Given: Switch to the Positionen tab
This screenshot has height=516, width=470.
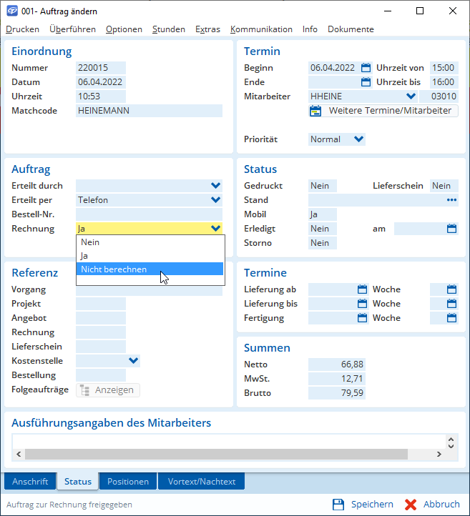Looking at the screenshot, I should [x=128, y=482].
